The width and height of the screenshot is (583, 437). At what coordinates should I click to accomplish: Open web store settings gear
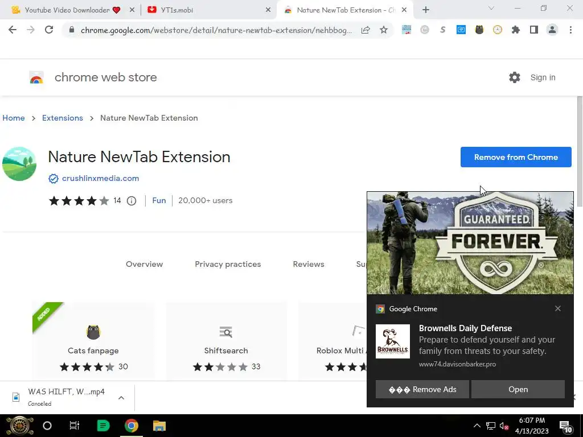(515, 77)
